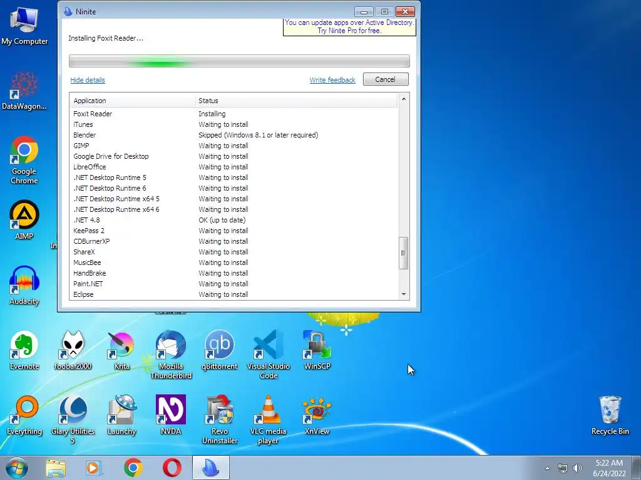Click Hide details link
Screen dimensions: 641x480
[88, 80]
